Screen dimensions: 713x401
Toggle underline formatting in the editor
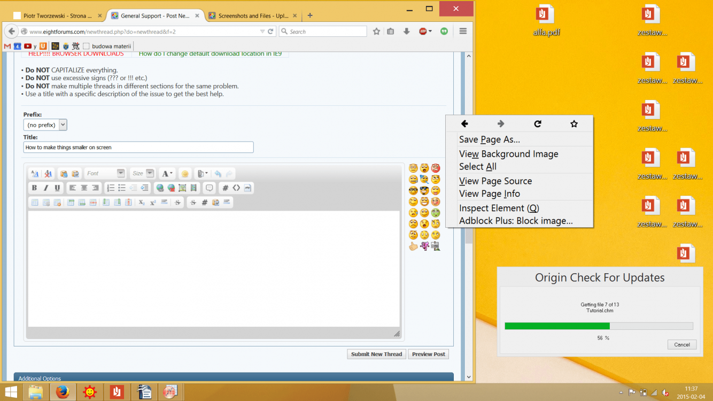point(57,188)
